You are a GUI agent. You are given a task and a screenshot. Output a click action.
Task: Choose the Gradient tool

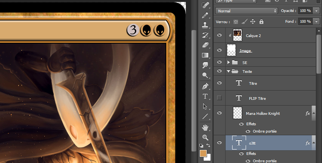pos(205,55)
